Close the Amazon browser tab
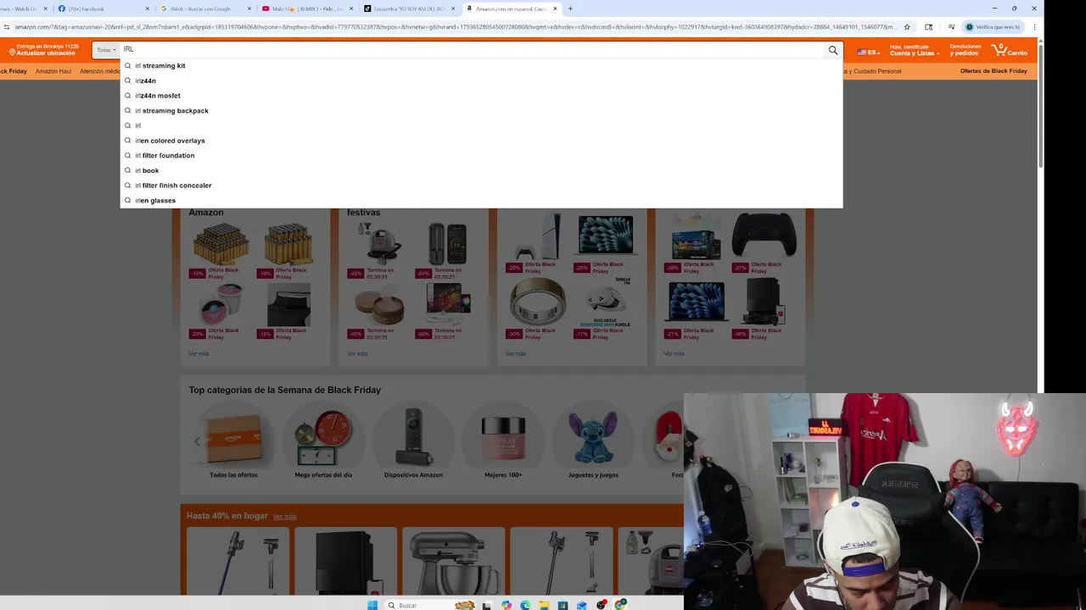 pyautogui.click(x=556, y=8)
